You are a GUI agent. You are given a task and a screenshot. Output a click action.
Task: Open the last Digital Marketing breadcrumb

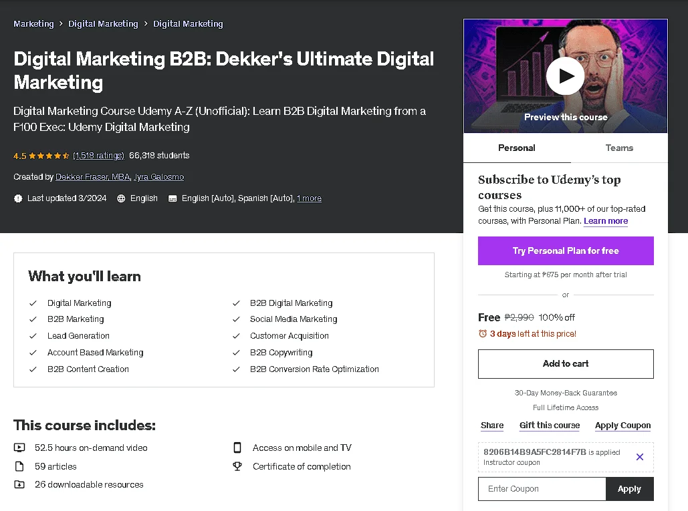coord(188,23)
